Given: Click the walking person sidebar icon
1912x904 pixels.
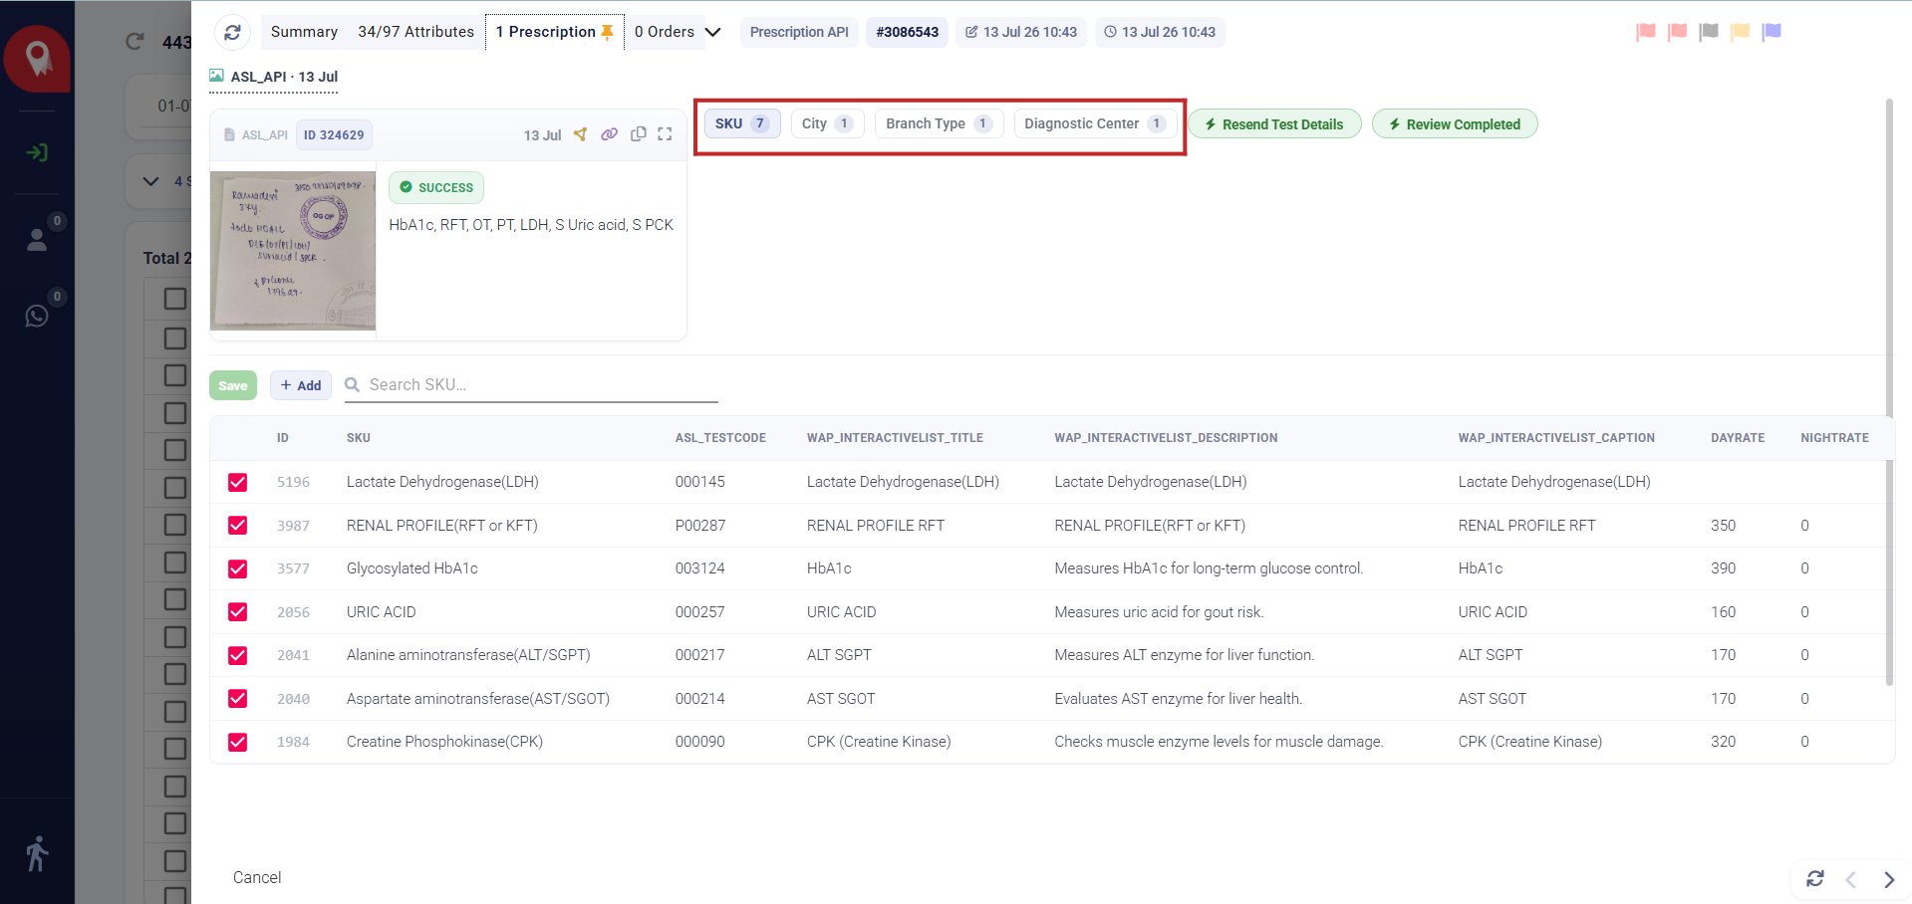Looking at the screenshot, I should coord(37,853).
